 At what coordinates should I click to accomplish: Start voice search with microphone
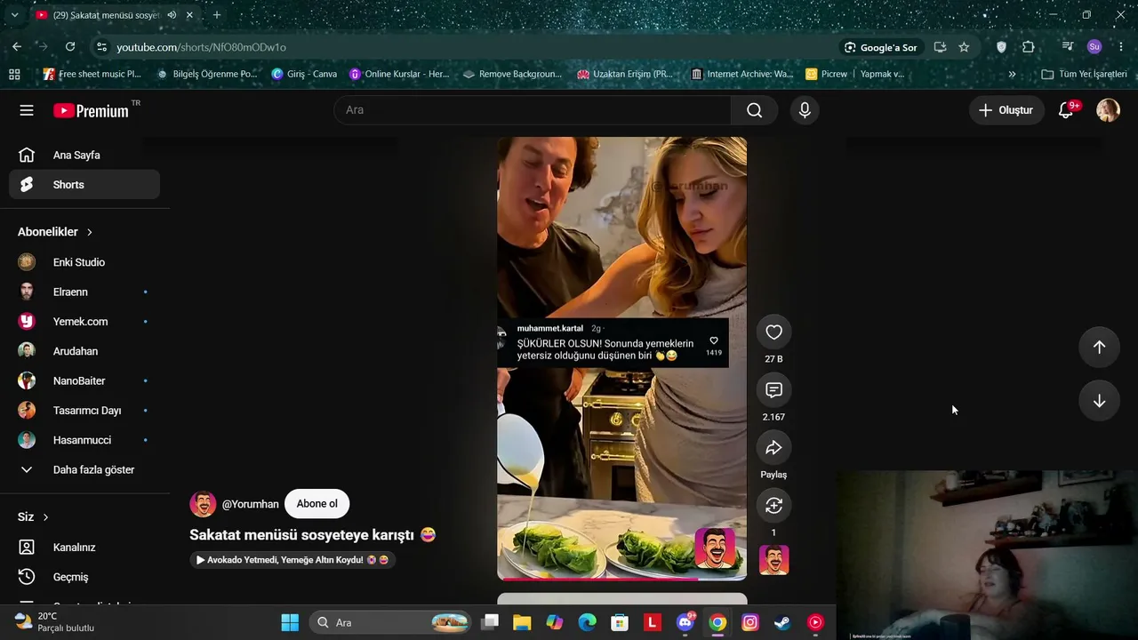[805, 110]
